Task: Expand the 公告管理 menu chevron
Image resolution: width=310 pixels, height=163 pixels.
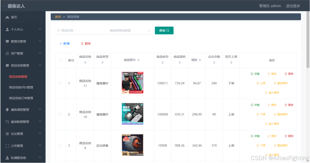Action: coord(40,146)
